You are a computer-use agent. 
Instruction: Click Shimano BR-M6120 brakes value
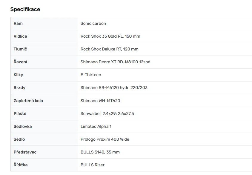click(114, 87)
